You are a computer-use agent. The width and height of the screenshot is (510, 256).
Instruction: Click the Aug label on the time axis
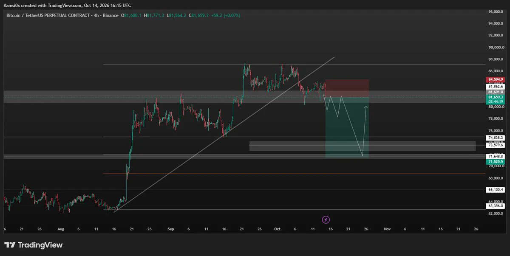pos(61,229)
